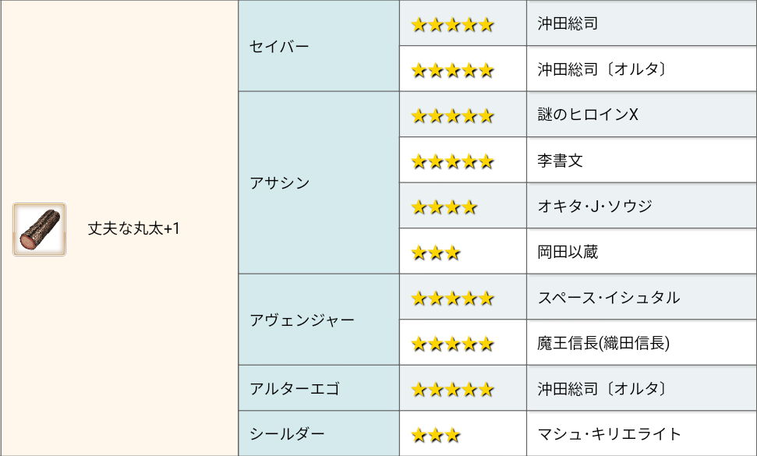Image resolution: width=757 pixels, height=456 pixels.
Task: Open the 魔王信長(織田信長) servant entry
Action: click(603, 343)
